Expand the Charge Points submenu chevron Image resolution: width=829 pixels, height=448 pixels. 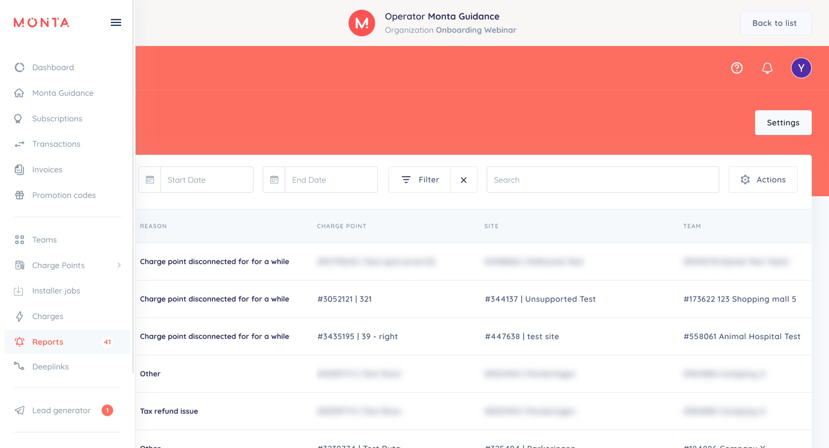coord(119,265)
